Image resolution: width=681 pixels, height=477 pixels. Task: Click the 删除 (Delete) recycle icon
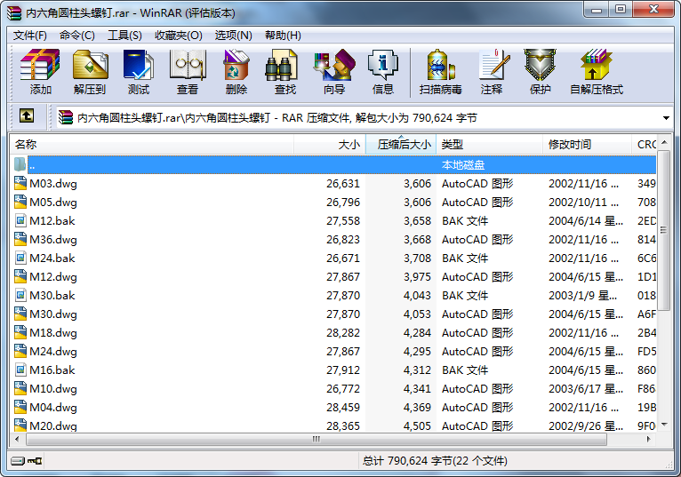(236, 72)
